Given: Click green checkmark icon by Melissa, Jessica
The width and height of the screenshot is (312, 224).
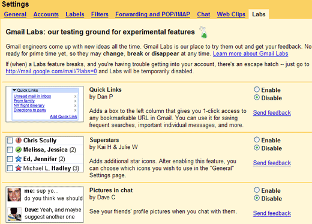Looking at the screenshot, I should [19, 150].
